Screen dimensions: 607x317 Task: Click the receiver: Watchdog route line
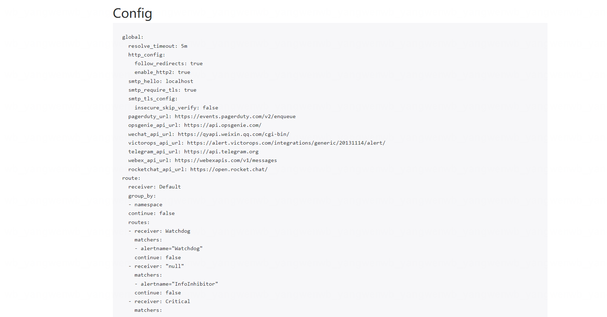tap(162, 231)
